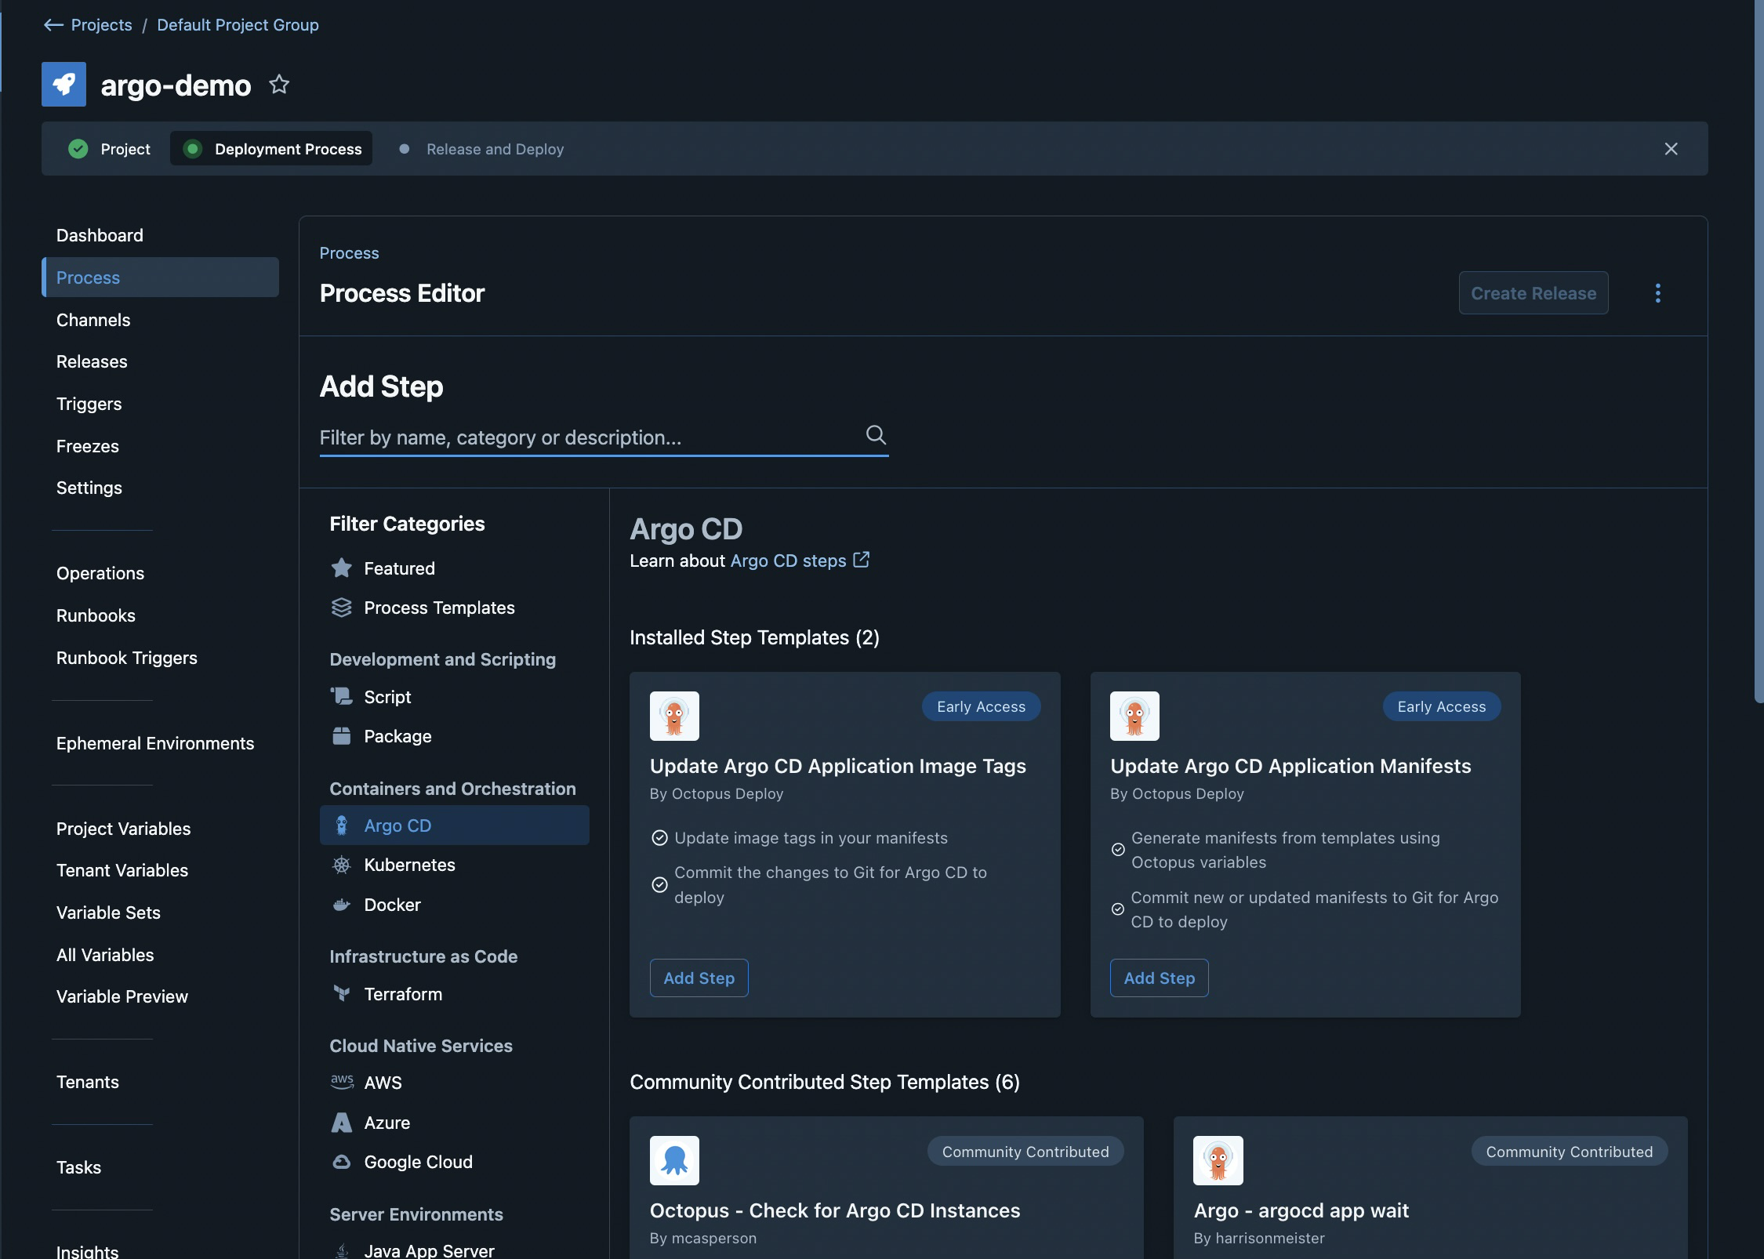Click the Kubernetes wheel icon
Image resolution: width=1764 pixels, height=1259 pixels.
341,865
